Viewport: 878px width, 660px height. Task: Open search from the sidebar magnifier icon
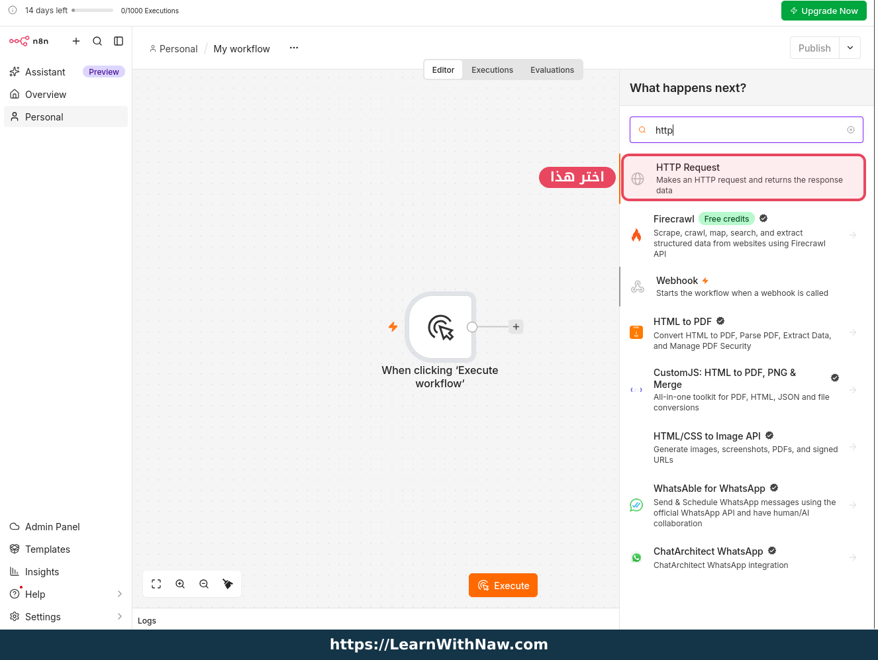point(97,41)
